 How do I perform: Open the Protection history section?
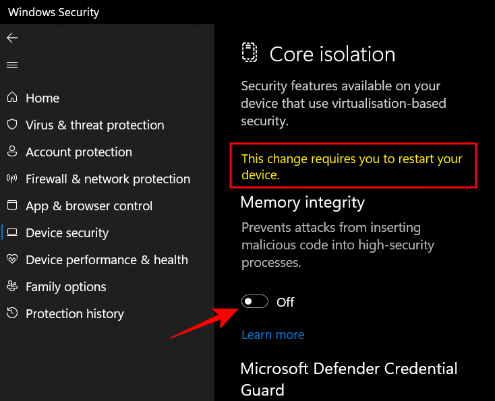point(75,313)
